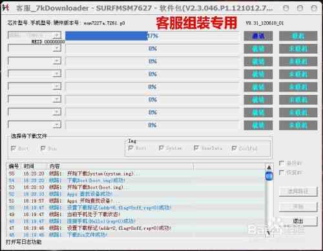Click the 17% download progress bar
Viewport: 323px width, 251px height.
click(x=152, y=36)
